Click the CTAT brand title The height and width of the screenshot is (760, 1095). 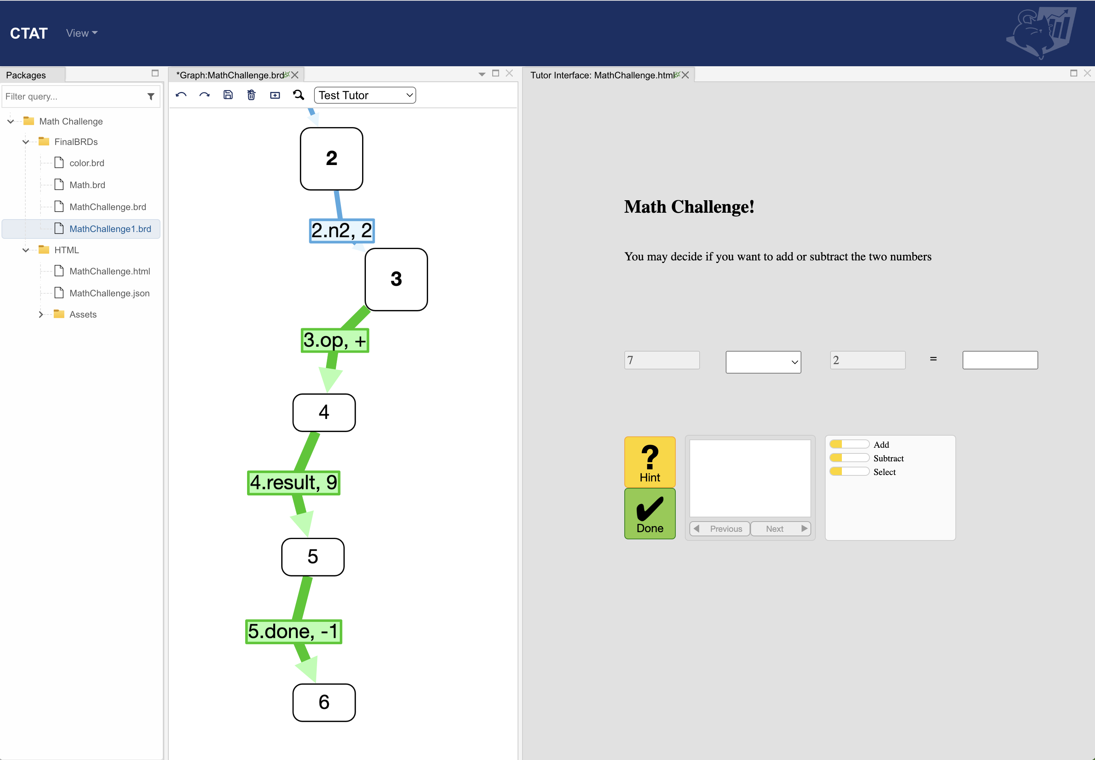click(28, 33)
